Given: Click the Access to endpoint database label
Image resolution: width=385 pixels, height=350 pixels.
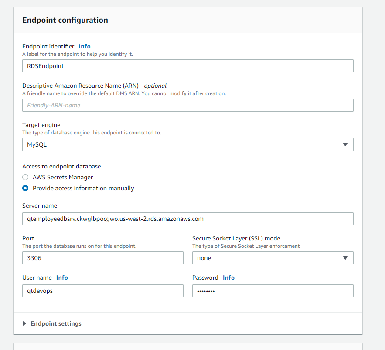Looking at the screenshot, I should tap(61, 166).
